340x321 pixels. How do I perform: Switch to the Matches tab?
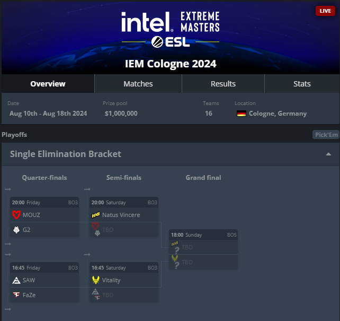[x=138, y=84]
